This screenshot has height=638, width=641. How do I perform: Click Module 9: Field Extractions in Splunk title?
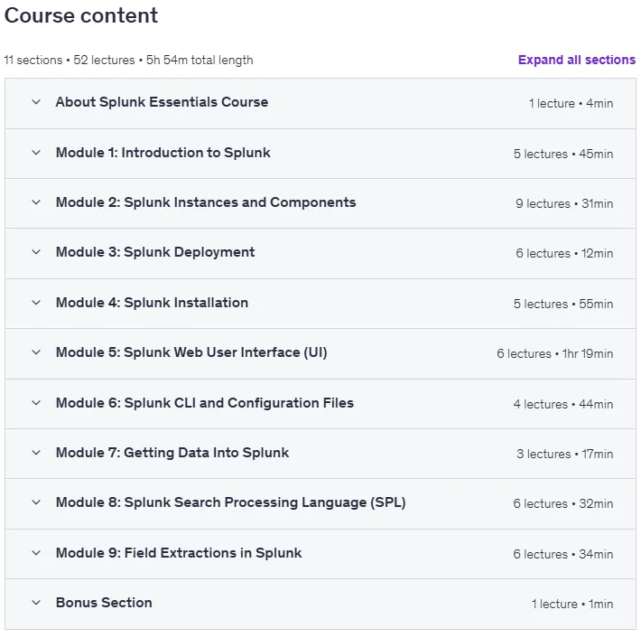[179, 553]
